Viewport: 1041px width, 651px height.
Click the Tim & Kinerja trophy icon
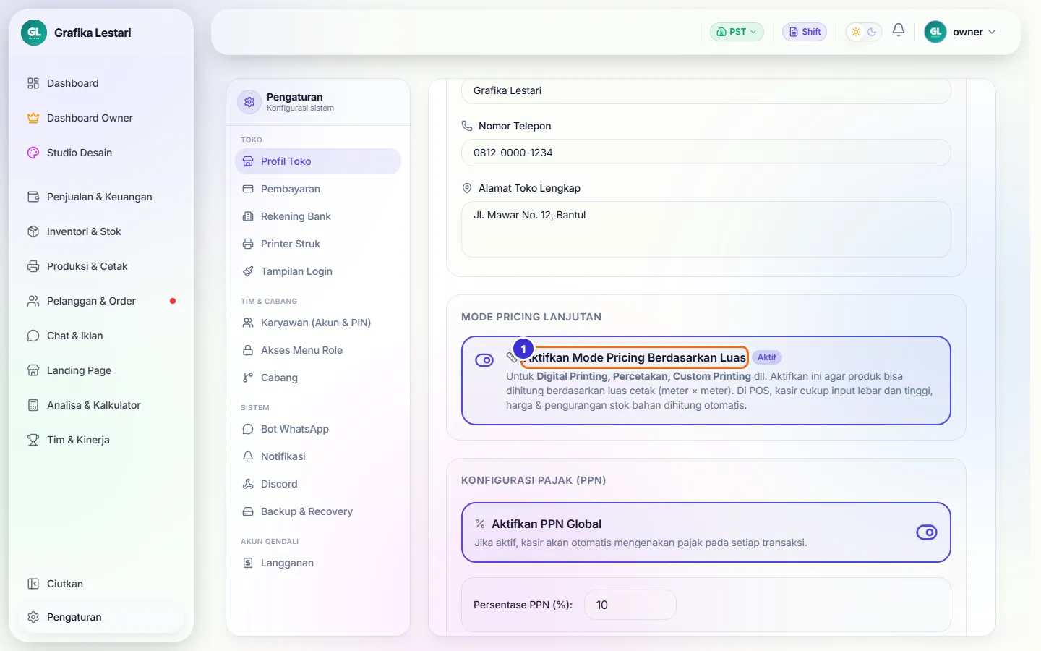[x=33, y=440]
